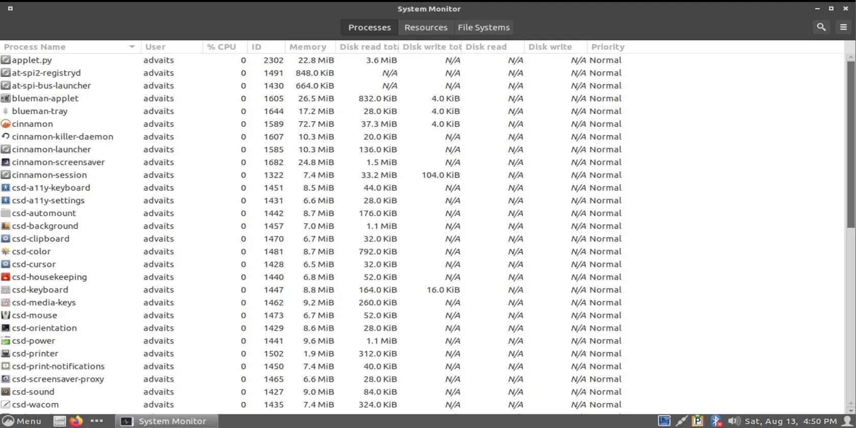Click the csd-wacom tablet icon
Screen dimensions: 856x428
coord(6,405)
